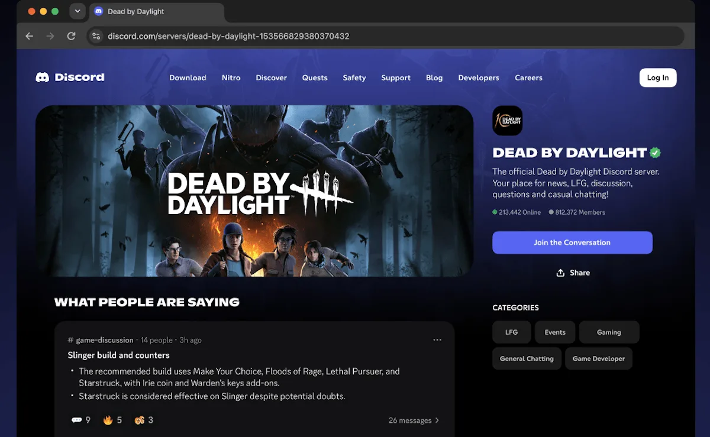This screenshot has height=437, width=710.
Task: Open the Discover nav link
Action: coord(272,77)
